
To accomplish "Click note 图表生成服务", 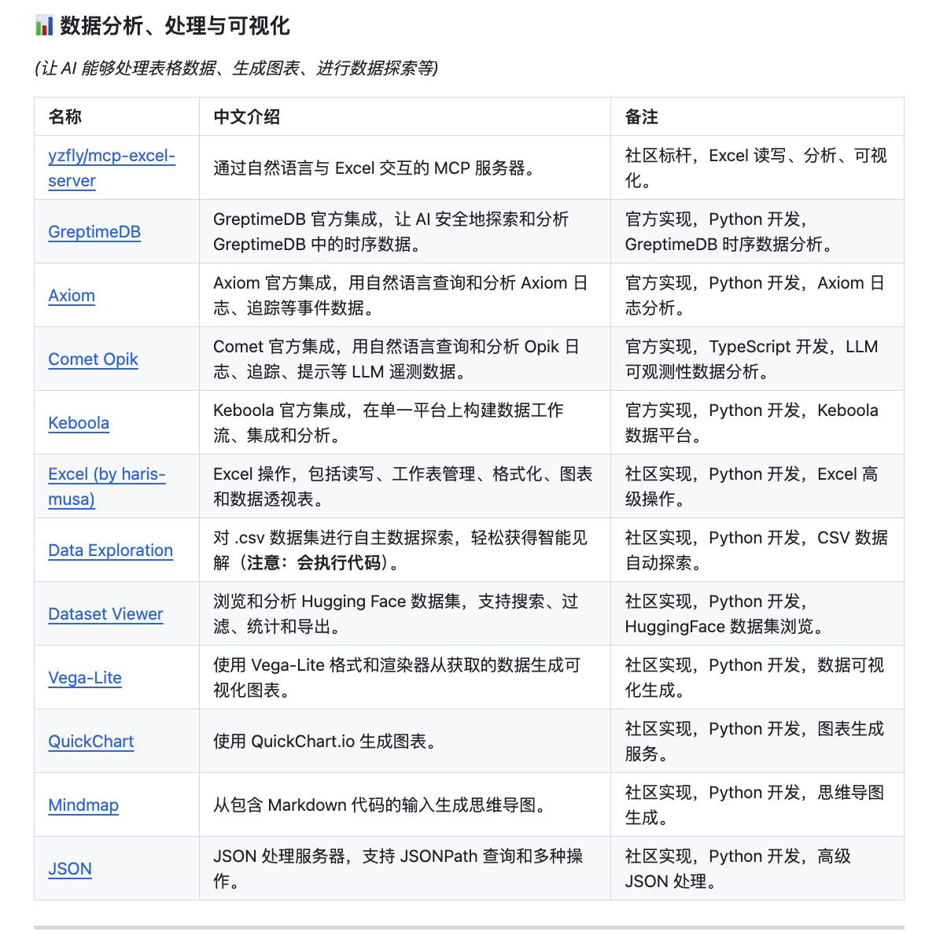I will (x=754, y=741).
